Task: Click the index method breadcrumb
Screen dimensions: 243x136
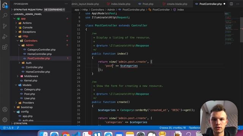Action: pos(178,10)
